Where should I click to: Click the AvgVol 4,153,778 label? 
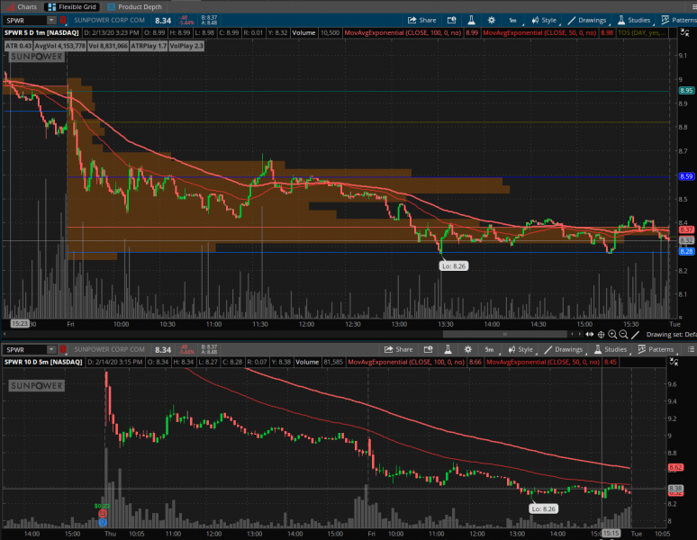point(60,46)
